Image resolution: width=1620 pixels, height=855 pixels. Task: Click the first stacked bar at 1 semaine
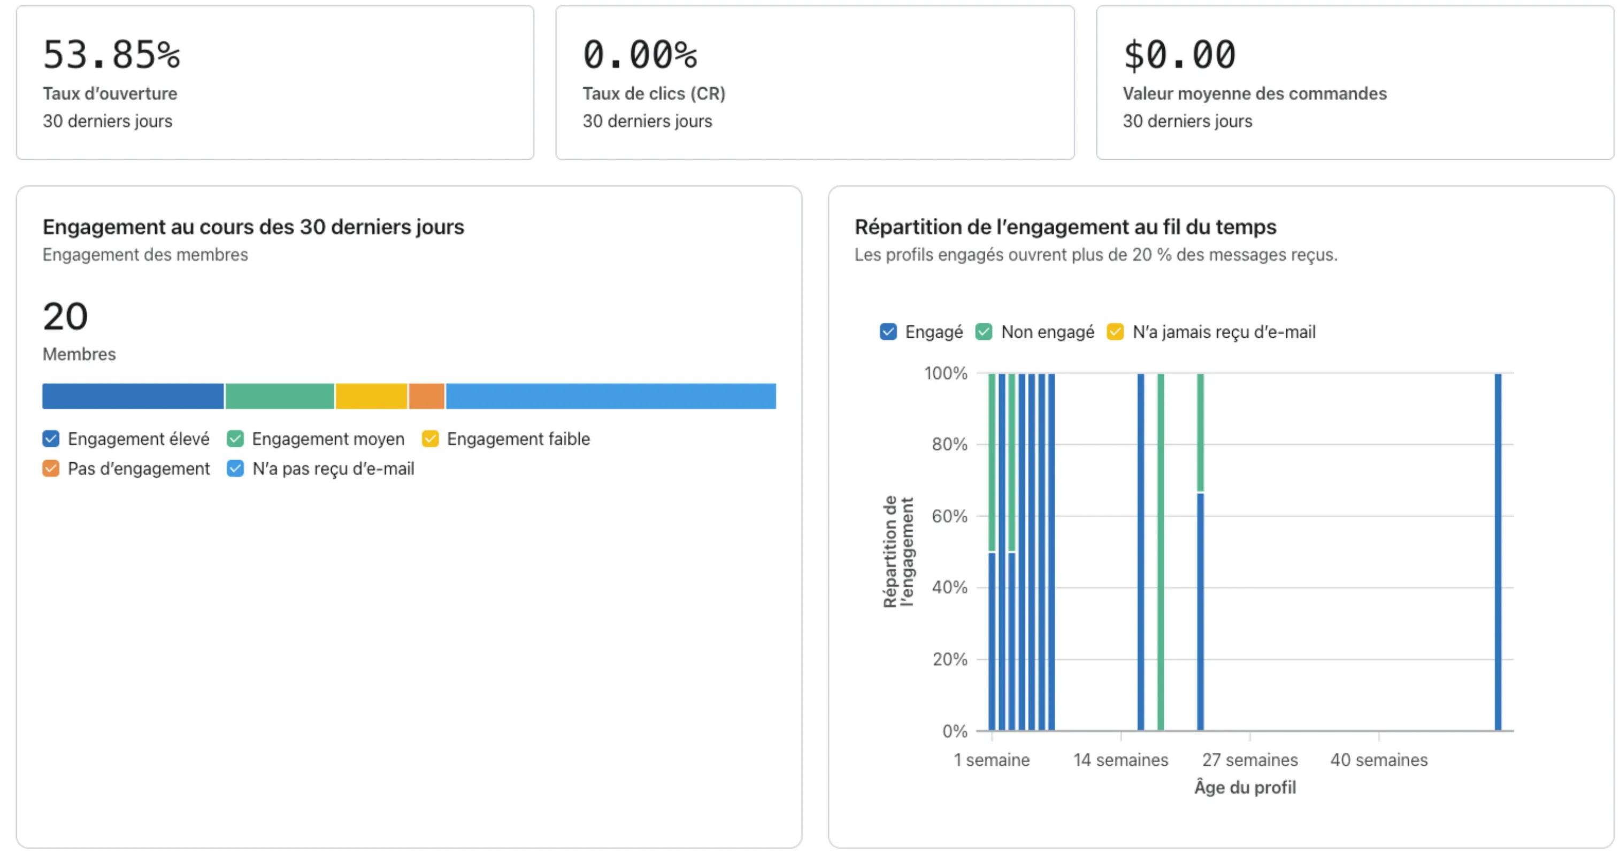tap(992, 628)
